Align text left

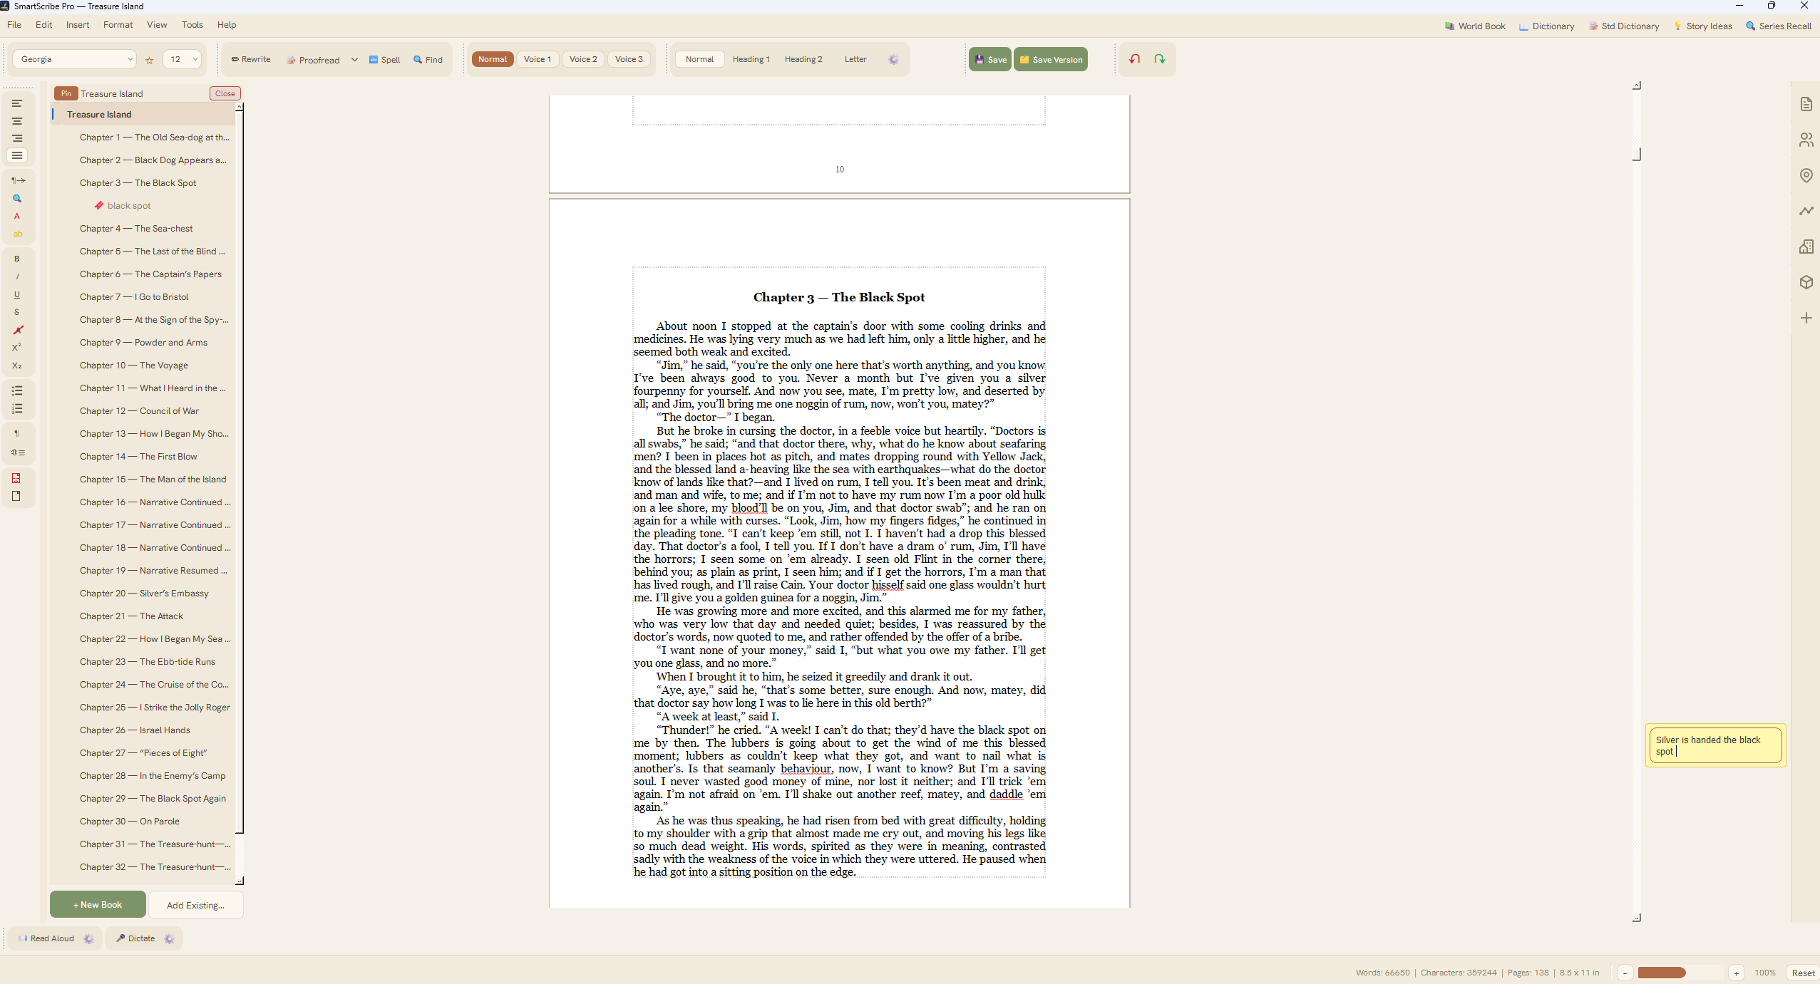(x=17, y=104)
